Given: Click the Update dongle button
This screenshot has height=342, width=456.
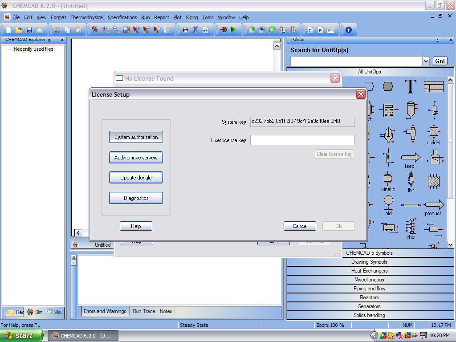Looking at the screenshot, I should tap(136, 178).
